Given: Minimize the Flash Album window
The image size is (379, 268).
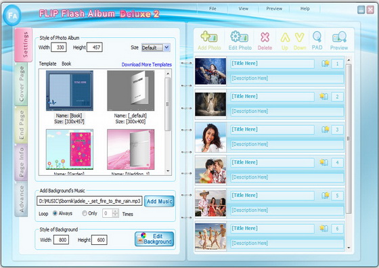Looking at the screenshot, I should click(361, 9).
